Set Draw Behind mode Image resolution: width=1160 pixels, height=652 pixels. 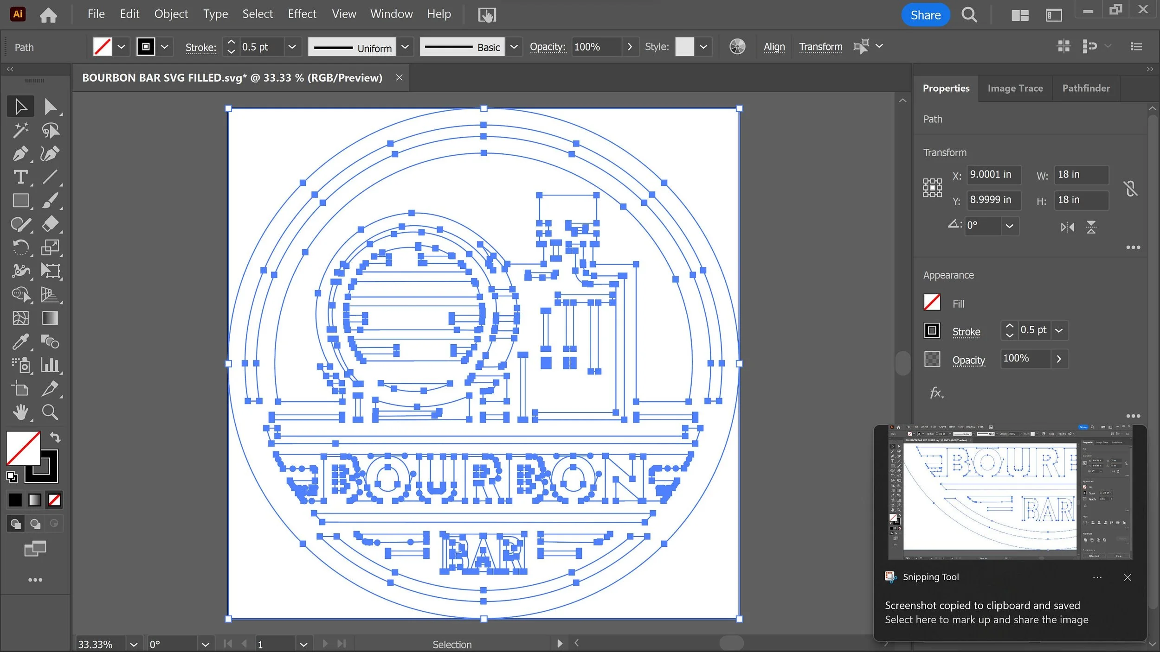35,524
